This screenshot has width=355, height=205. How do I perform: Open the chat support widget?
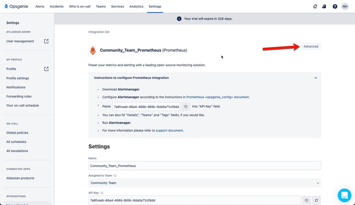[344, 195]
